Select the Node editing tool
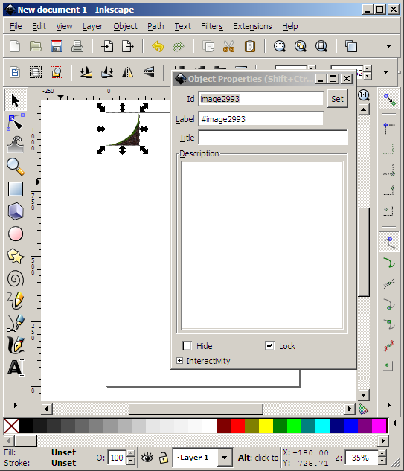Image resolution: width=404 pixels, height=471 pixels. [16, 122]
